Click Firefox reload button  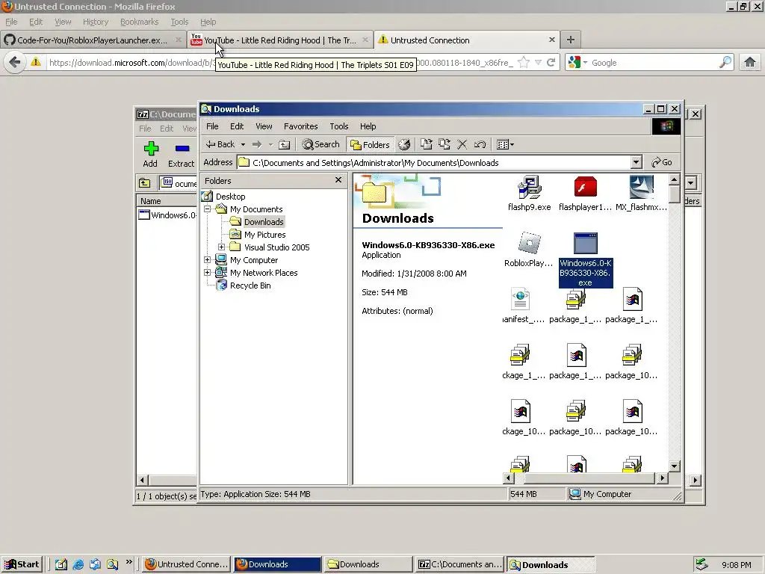[x=551, y=63]
